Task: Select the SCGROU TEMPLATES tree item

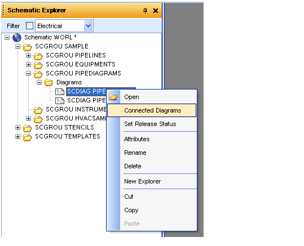Action: pos(68,136)
